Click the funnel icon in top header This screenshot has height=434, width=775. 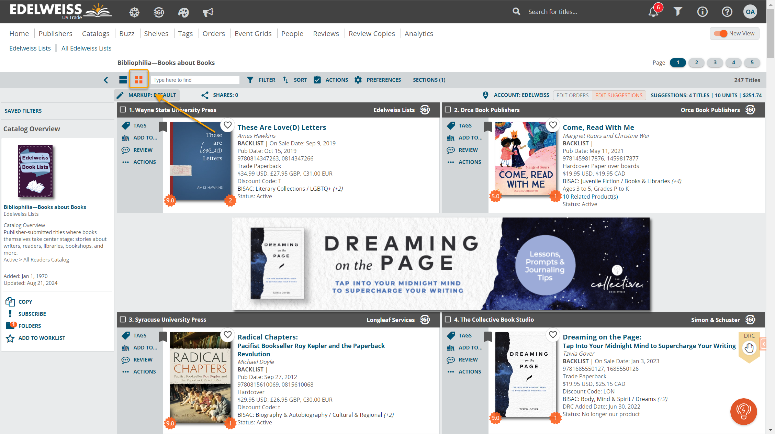tap(678, 12)
